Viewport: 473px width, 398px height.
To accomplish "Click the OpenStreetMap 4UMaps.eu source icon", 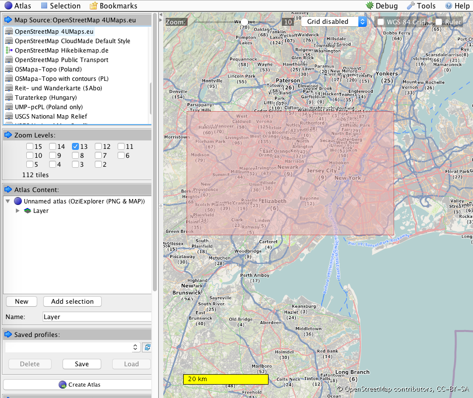I will 9,31.
